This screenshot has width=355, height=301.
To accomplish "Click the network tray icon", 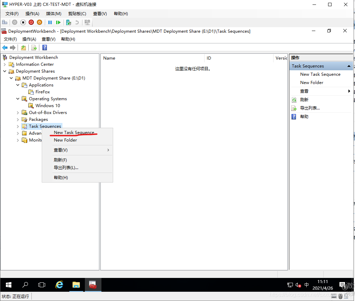I will (290, 285).
